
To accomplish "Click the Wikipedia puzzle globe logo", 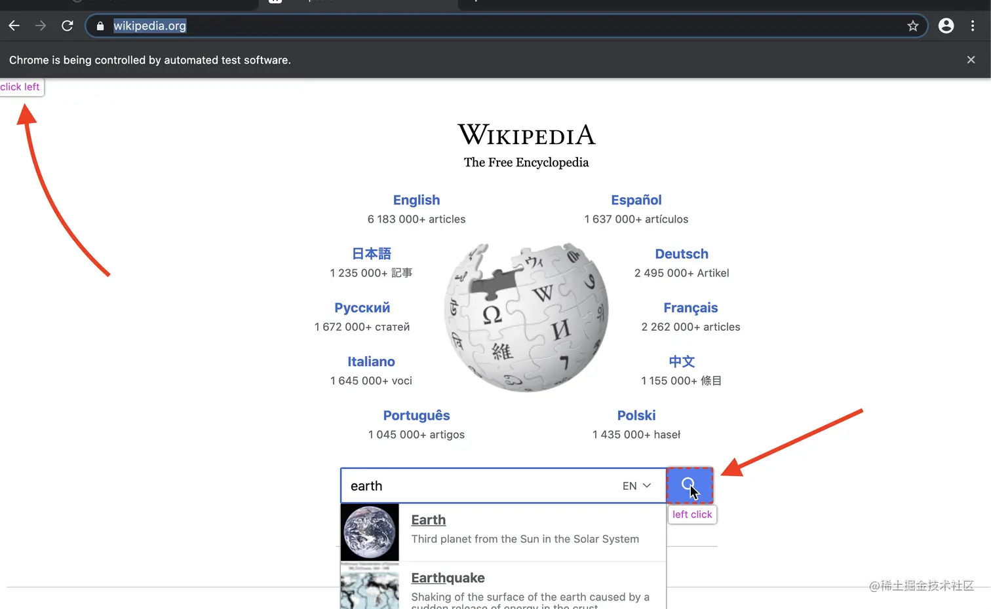I will 526,317.
